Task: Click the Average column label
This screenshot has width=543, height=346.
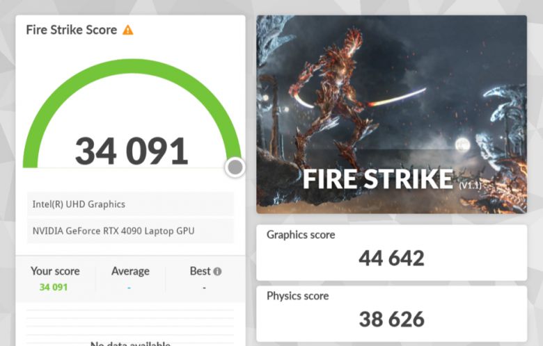Action: (130, 271)
